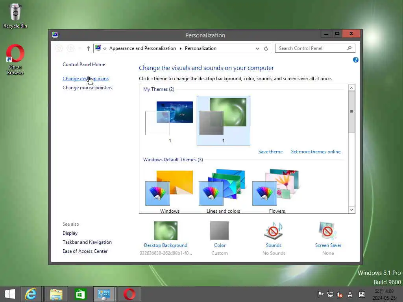Screen dimensions: 403x302
Task: Switch to Control Panel taskbar button
Action: (x=104, y=294)
